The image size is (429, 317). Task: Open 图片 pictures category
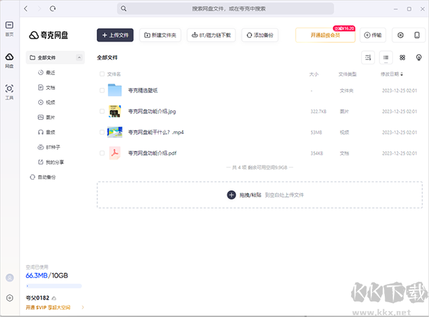tap(46, 117)
